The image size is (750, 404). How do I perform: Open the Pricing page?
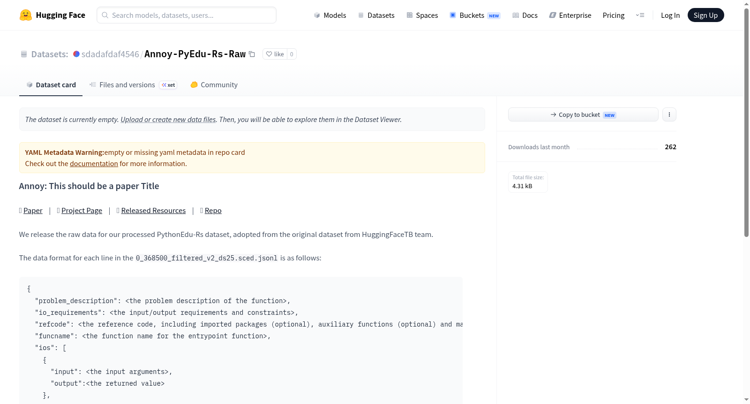pyautogui.click(x=614, y=15)
